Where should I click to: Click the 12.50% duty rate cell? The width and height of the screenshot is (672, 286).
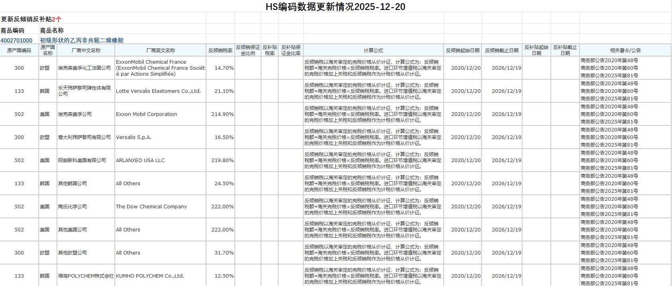tap(220, 276)
